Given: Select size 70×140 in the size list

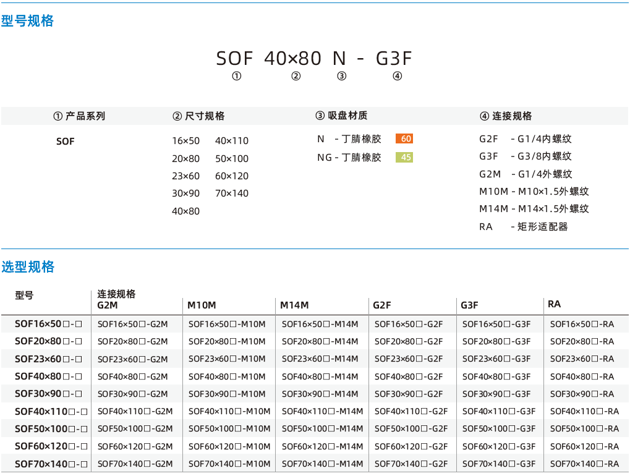Looking at the screenshot, I should (x=232, y=193).
